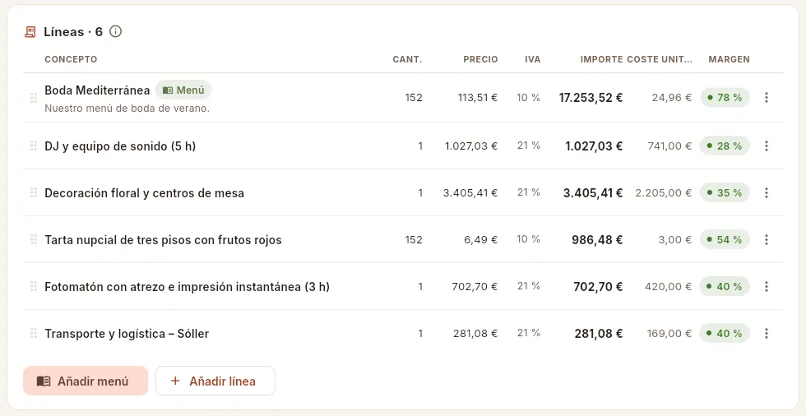Click price 281,08 € in Transporte row
This screenshot has height=416, width=806.
tap(475, 333)
